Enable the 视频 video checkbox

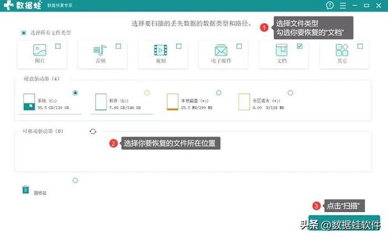click(179, 46)
